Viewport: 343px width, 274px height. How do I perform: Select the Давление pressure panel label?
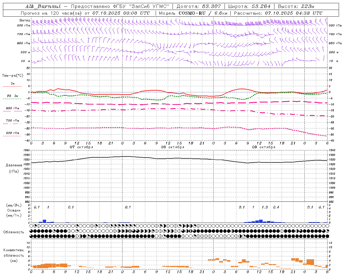coord(14,165)
